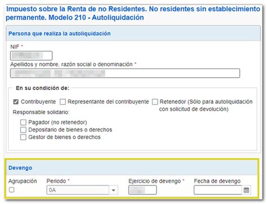
Task: Click the Fecha de devengo date field
Action: point(218,190)
